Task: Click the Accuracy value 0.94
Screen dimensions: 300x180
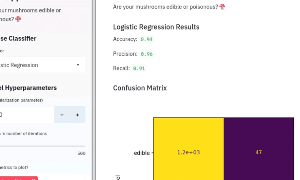Action: [146, 39]
